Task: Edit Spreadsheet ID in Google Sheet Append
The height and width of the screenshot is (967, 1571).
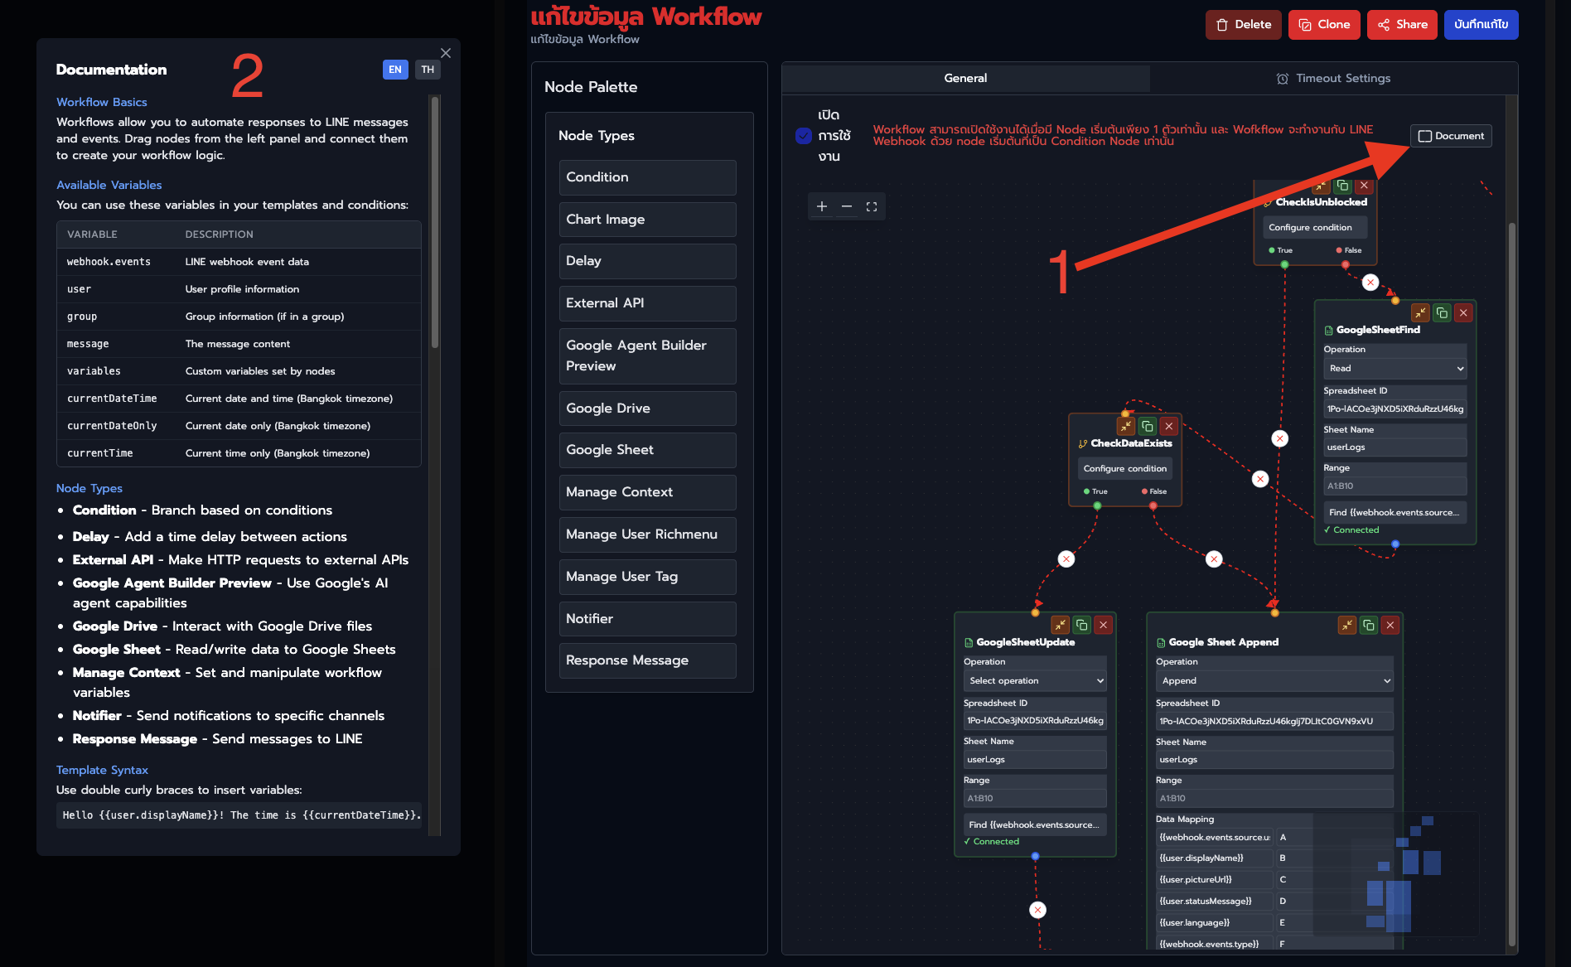Action: pos(1274,721)
